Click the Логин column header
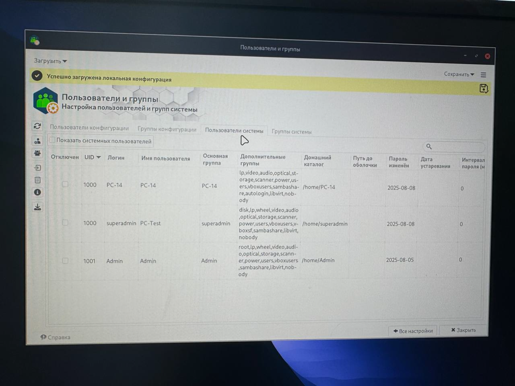The height and width of the screenshot is (386, 515). pyautogui.click(x=116, y=158)
